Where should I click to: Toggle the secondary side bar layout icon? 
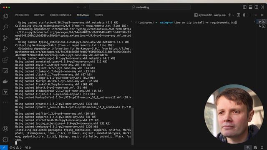[256, 7]
